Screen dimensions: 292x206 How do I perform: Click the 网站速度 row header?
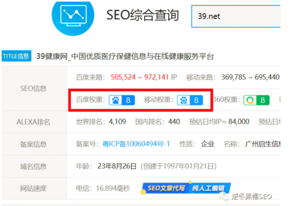[x=33, y=188]
